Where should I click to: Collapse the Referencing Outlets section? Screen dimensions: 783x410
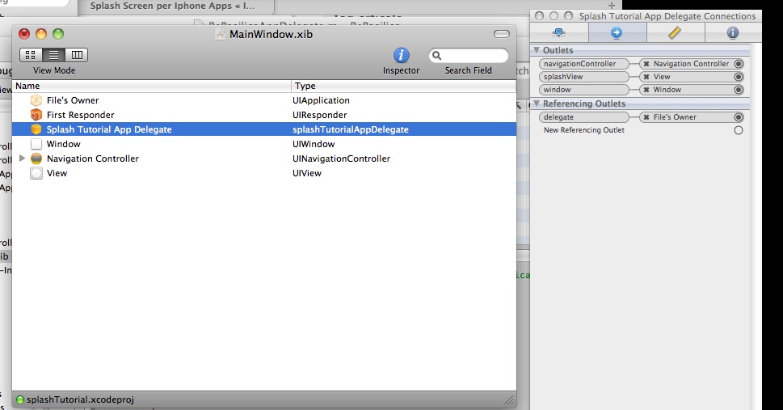[537, 104]
